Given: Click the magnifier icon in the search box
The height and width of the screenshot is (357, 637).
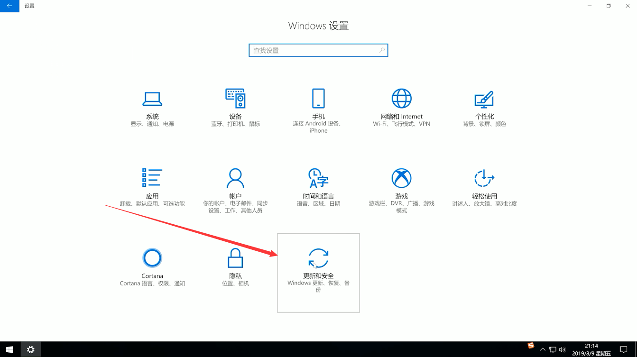Looking at the screenshot, I should (382, 50).
